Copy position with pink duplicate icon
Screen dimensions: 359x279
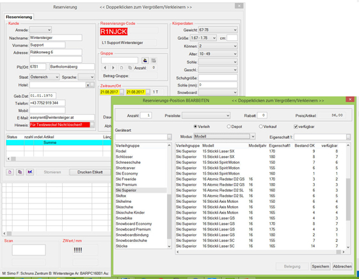click(20, 172)
